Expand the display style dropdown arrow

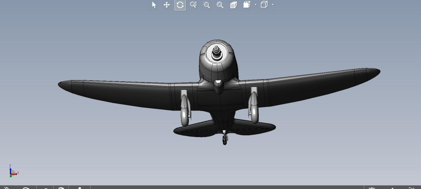coord(273,5)
